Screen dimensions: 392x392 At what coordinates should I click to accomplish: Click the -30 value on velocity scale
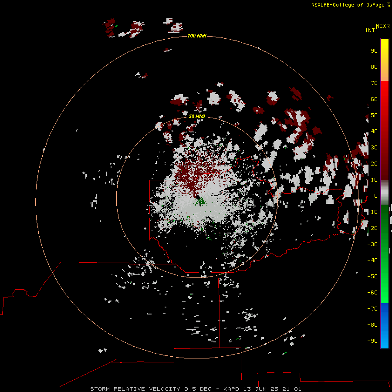pos(372,244)
